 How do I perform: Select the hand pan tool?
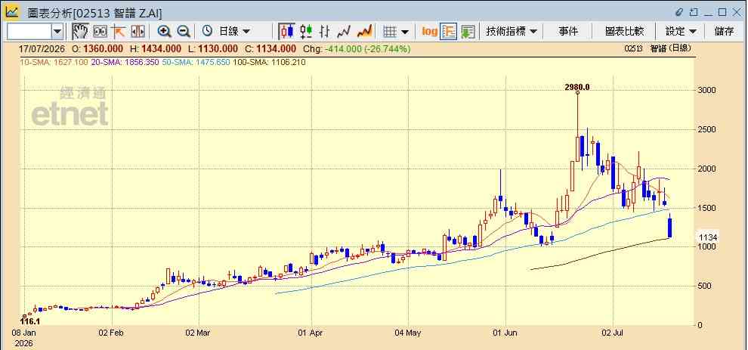[x=80, y=32]
